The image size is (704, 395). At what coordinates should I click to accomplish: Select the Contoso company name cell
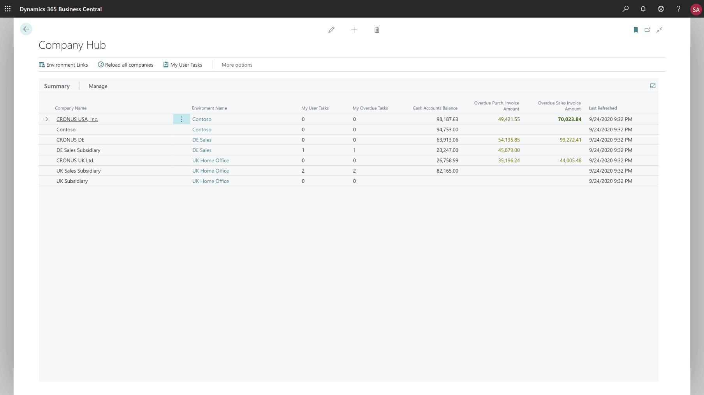click(66, 129)
